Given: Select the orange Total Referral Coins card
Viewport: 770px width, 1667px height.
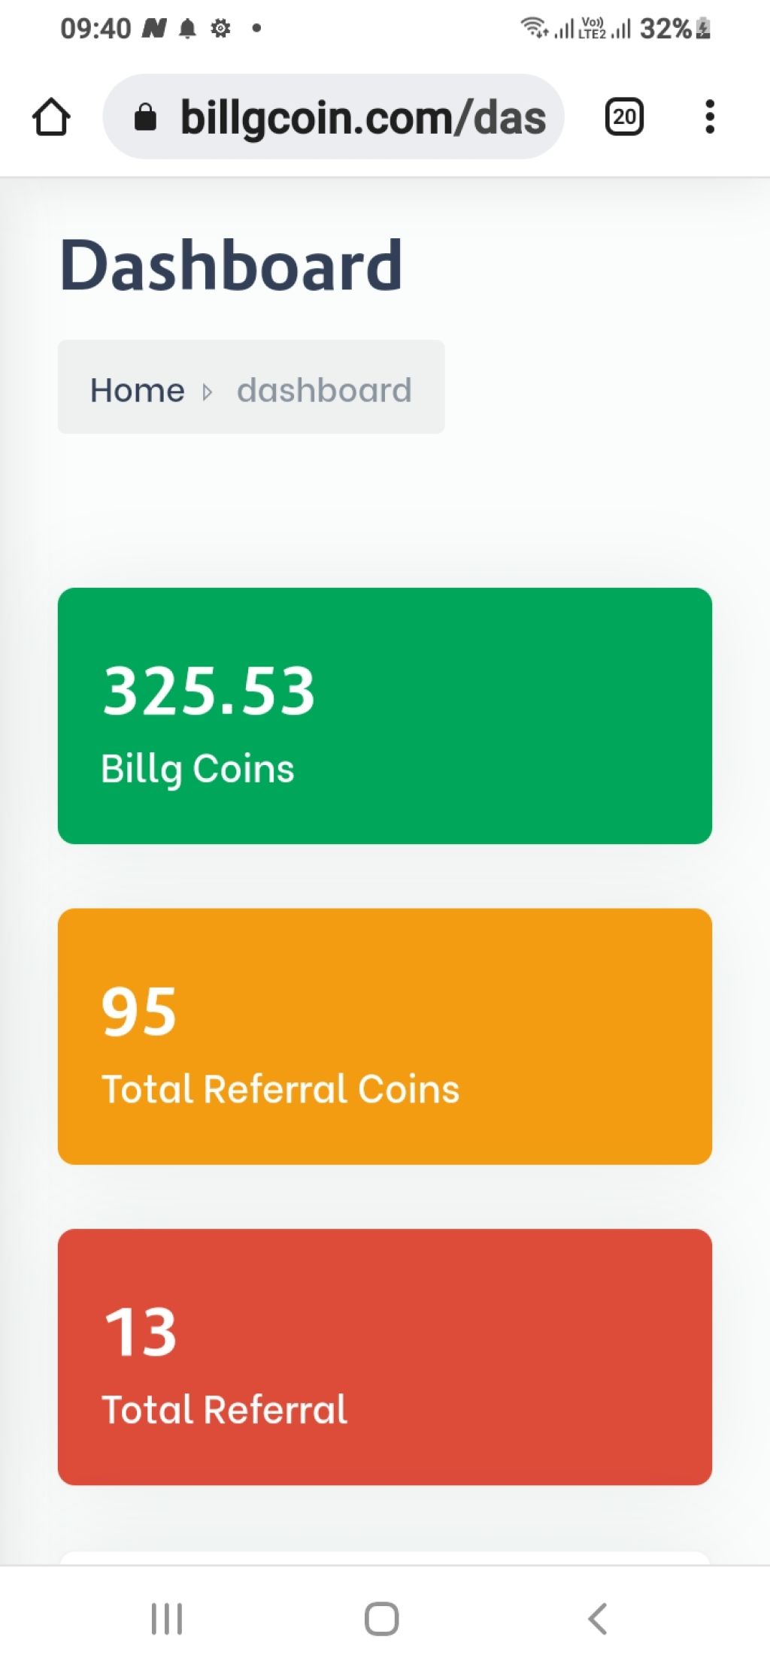Looking at the screenshot, I should point(385,1036).
